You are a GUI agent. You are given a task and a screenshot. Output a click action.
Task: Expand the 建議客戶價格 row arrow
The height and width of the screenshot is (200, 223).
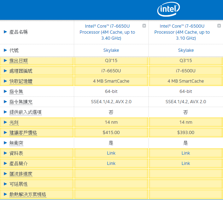tap(5, 132)
